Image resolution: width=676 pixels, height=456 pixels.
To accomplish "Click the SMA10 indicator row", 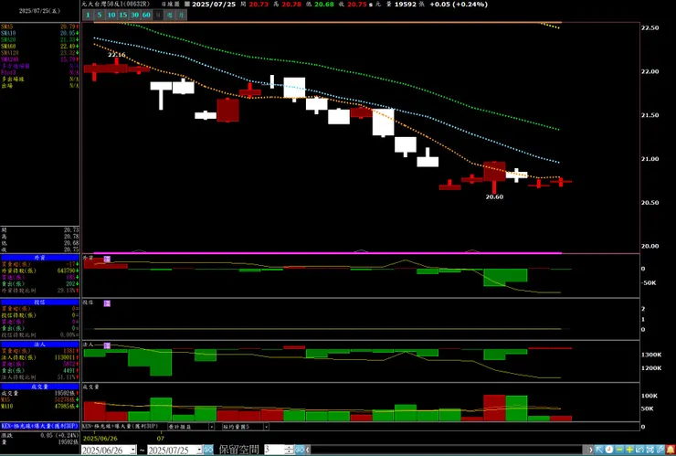I will (x=39, y=33).
